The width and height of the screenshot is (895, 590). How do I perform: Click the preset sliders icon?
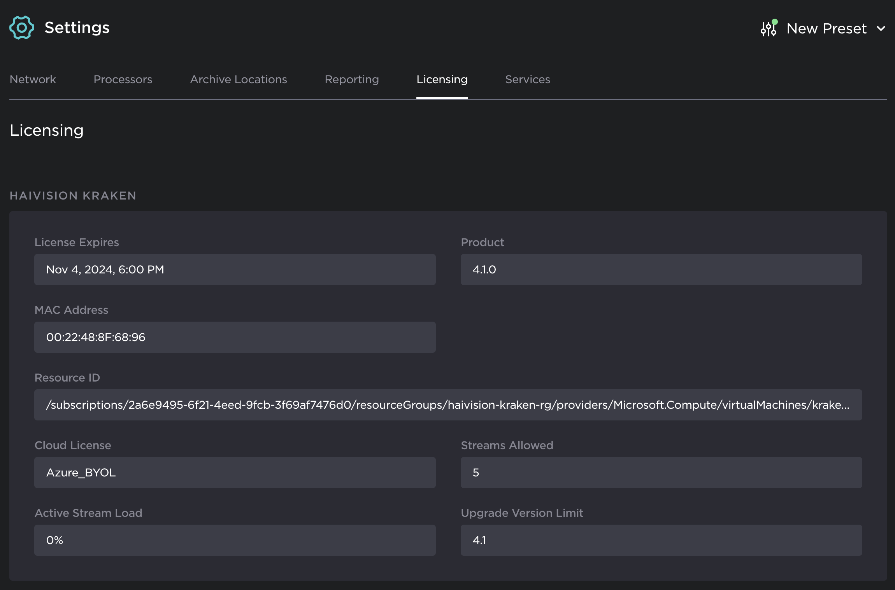(x=769, y=28)
